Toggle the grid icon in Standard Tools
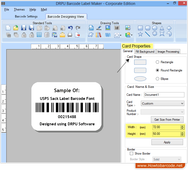The height and width of the screenshot is (170, 188). (x=39, y=35)
